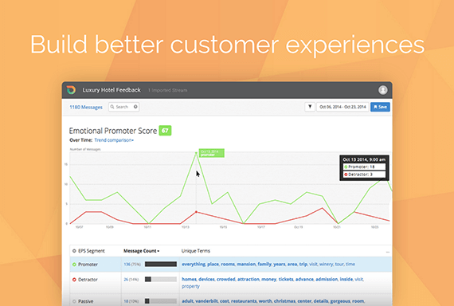The height and width of the screenshot is (306, 454).
Task: Open the 1180 Messages link
Action: [x=86, y=108]
